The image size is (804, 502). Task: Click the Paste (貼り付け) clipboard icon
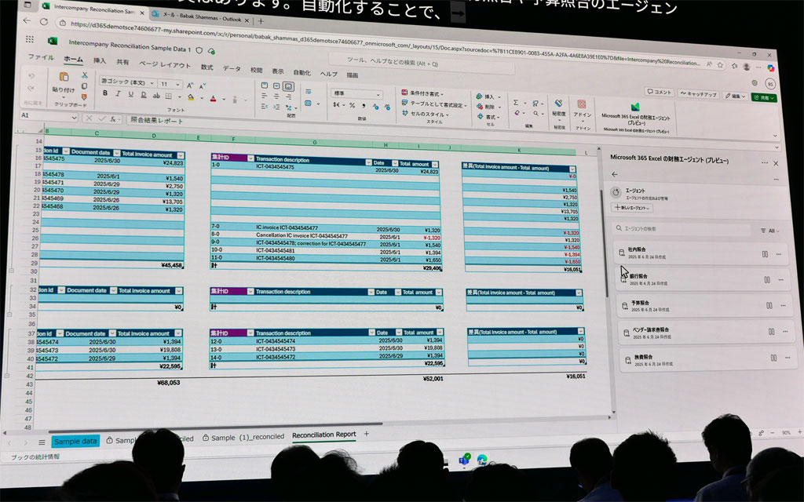pyautogui.click(x=64, y=77)
